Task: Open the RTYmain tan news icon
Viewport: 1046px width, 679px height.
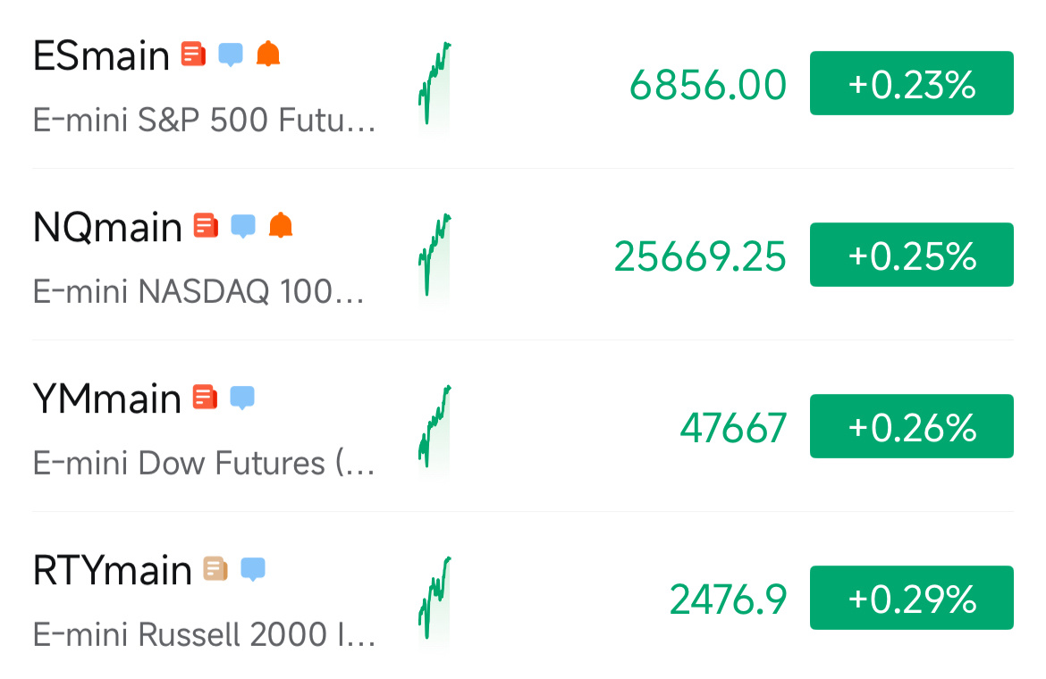Action: click(x=215, y=568)
